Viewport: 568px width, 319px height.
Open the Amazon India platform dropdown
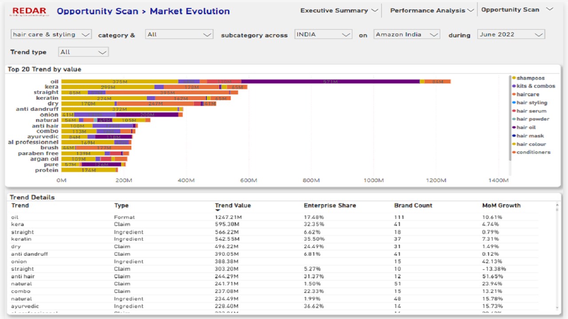(406, 35)
